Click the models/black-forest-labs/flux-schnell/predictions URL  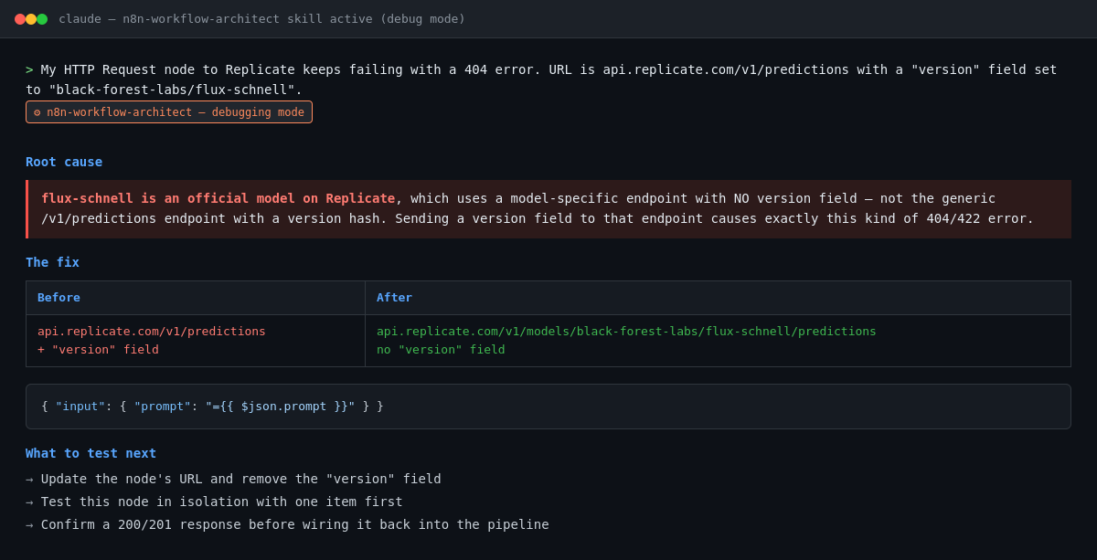click(626, 331)
